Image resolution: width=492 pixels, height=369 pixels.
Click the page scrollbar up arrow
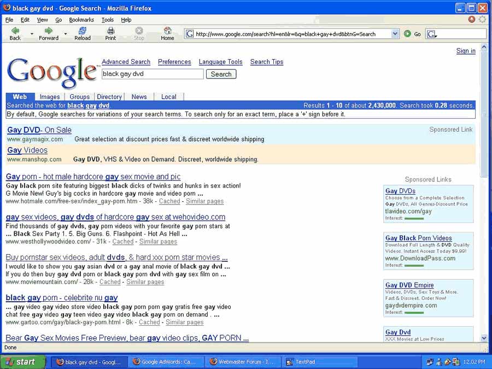(484, 47)
